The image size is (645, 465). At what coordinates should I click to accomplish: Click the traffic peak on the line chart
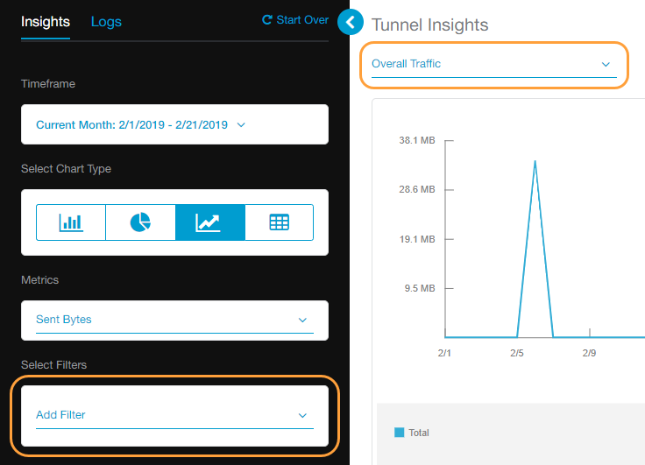click(535, 161)
